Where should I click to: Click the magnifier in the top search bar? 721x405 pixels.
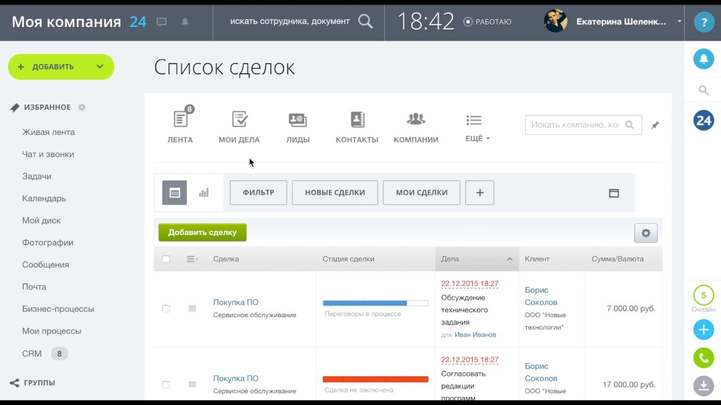pyautogui.click(x=366, y=21)
